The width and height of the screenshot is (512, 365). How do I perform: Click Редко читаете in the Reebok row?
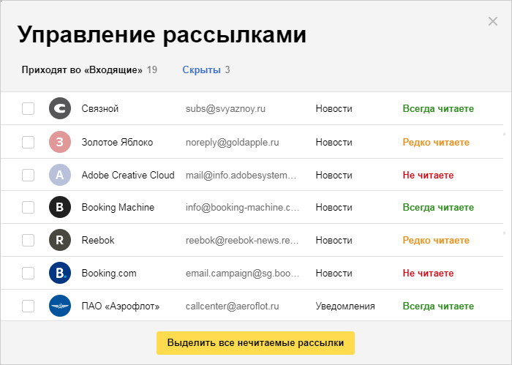click(x=436, y=240)
